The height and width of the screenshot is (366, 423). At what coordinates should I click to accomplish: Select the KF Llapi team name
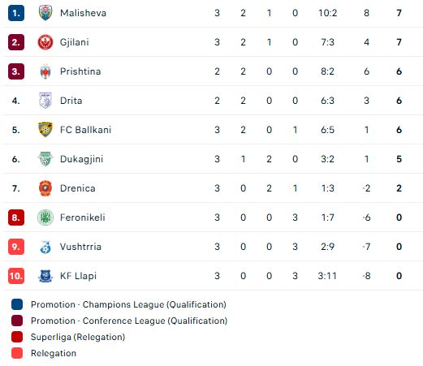[x=78, y=276]
